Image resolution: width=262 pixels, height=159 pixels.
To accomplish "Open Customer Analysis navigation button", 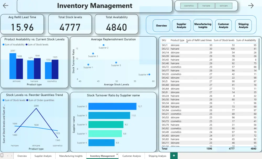I will click(223, 26).
